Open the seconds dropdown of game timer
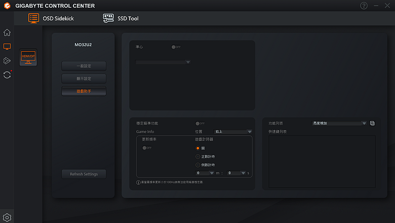 (236, 173)
